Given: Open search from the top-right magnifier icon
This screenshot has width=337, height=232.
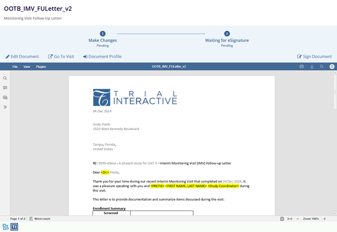Looking at the screenshot, I should coord(322,66).
